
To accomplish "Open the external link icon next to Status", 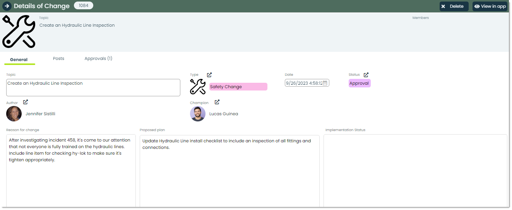I will 366,75.
